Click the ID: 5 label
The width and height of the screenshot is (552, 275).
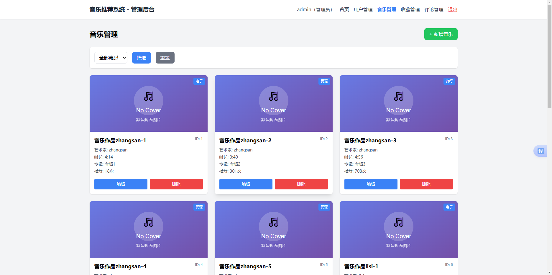(x=324, y=265)
